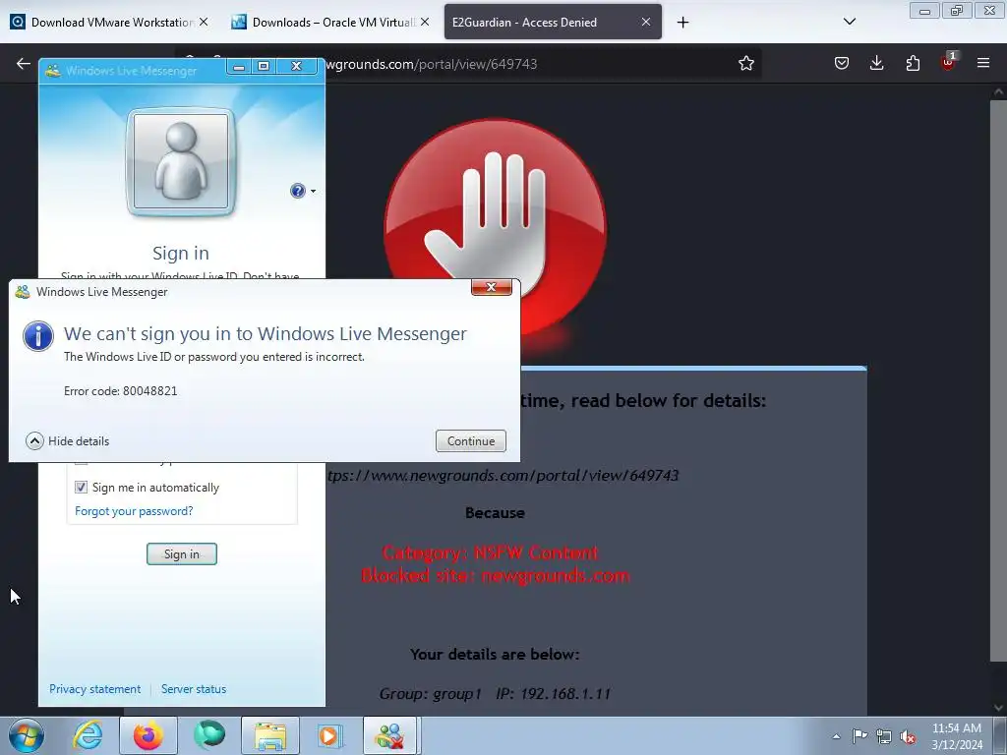Bookmark this page with star icon
1007x755 pixels.
745,64
